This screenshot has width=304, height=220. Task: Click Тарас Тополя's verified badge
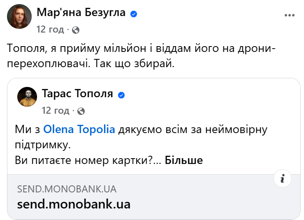(121, 95)
